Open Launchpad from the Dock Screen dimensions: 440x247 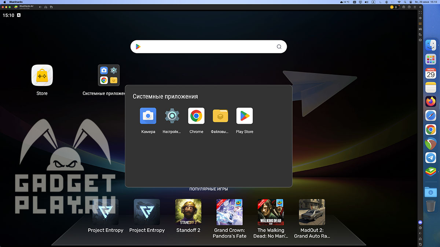point(430,59)
